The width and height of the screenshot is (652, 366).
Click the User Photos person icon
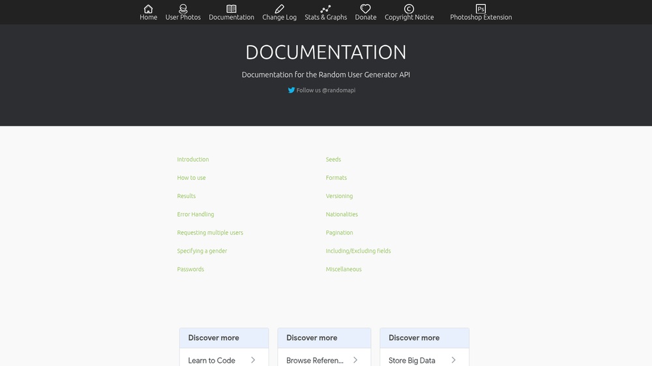point(183,8)
